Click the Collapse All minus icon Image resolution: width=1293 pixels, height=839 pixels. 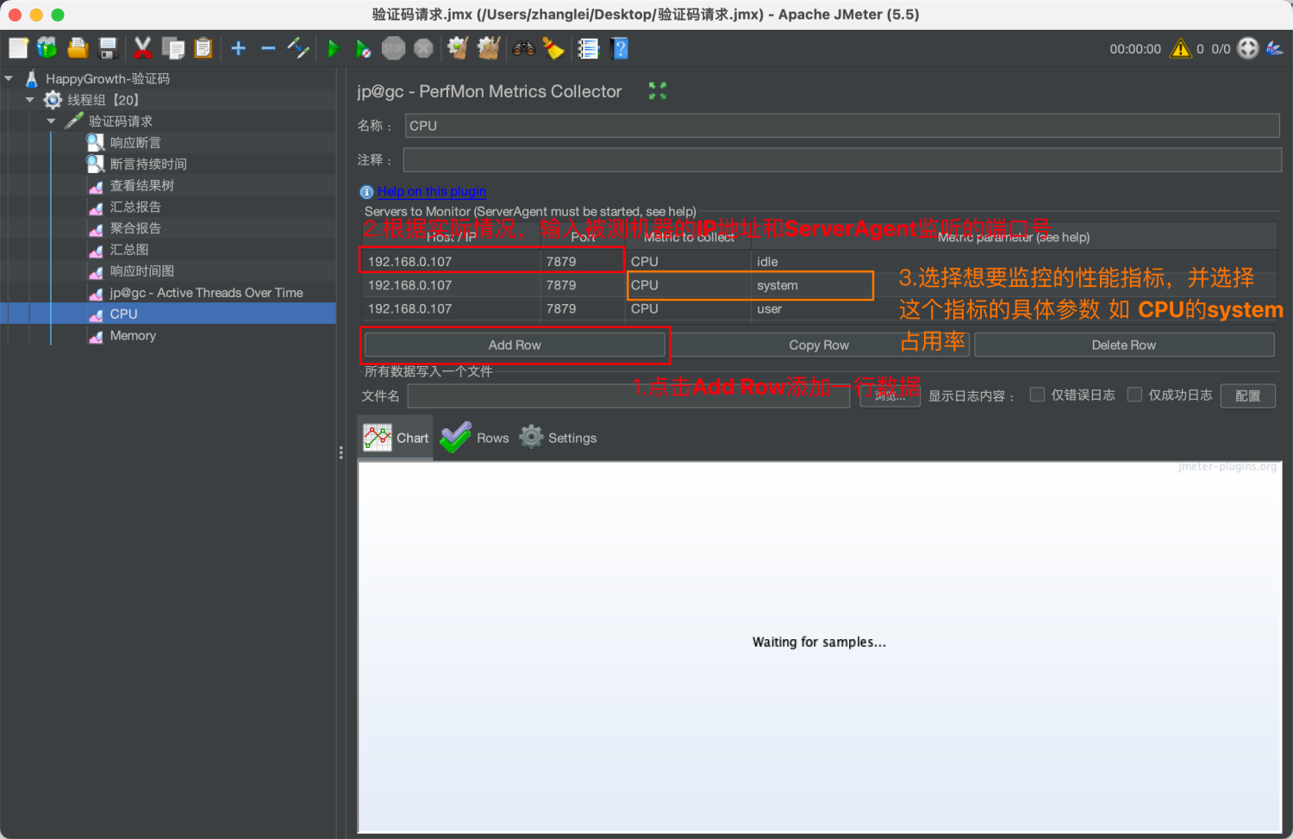pyautogui.click(x=268, y=48)
